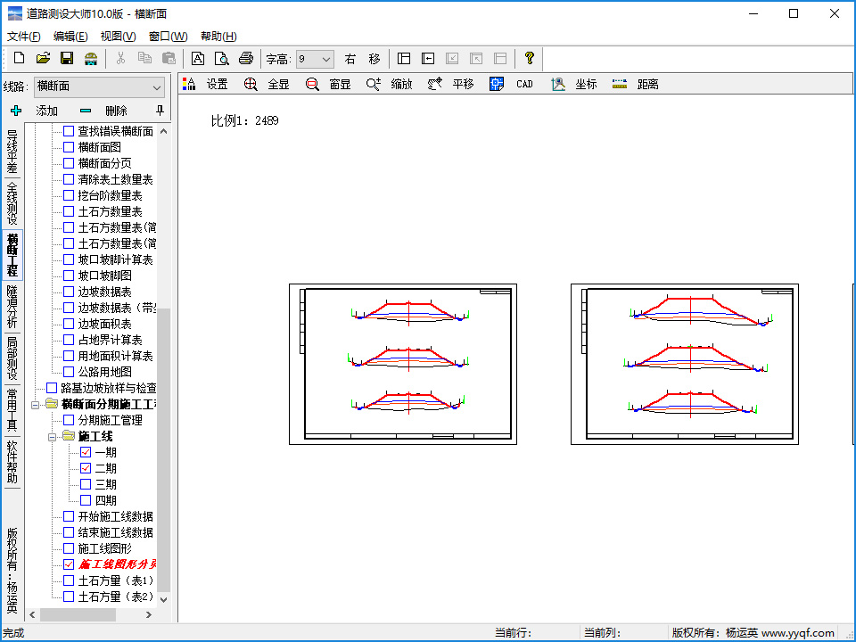Check the 开始施工线数据 checkbox

coord(69,516)
